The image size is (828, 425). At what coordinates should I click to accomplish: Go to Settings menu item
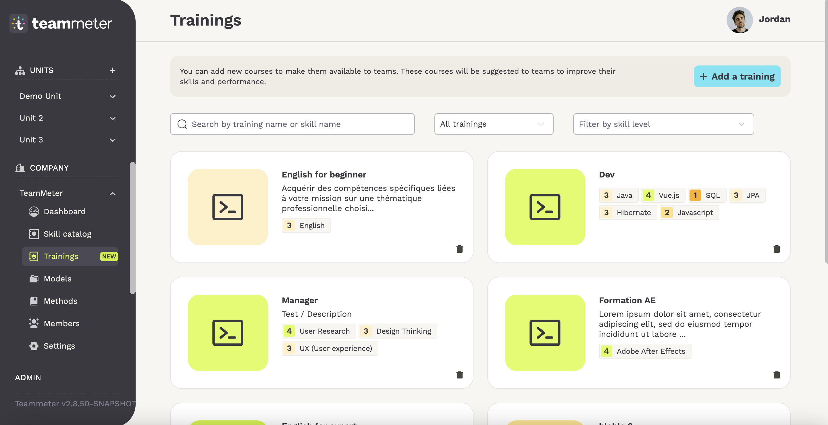pos(59,346)
